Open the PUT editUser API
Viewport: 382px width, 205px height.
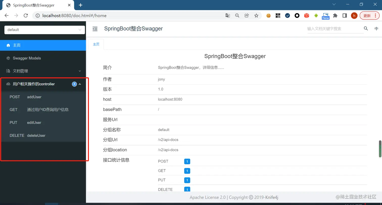[x=43, y=122]
